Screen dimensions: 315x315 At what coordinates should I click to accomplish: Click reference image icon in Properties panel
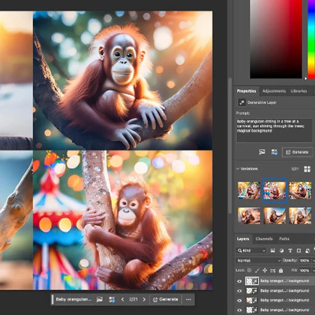(x=262, y=152)
